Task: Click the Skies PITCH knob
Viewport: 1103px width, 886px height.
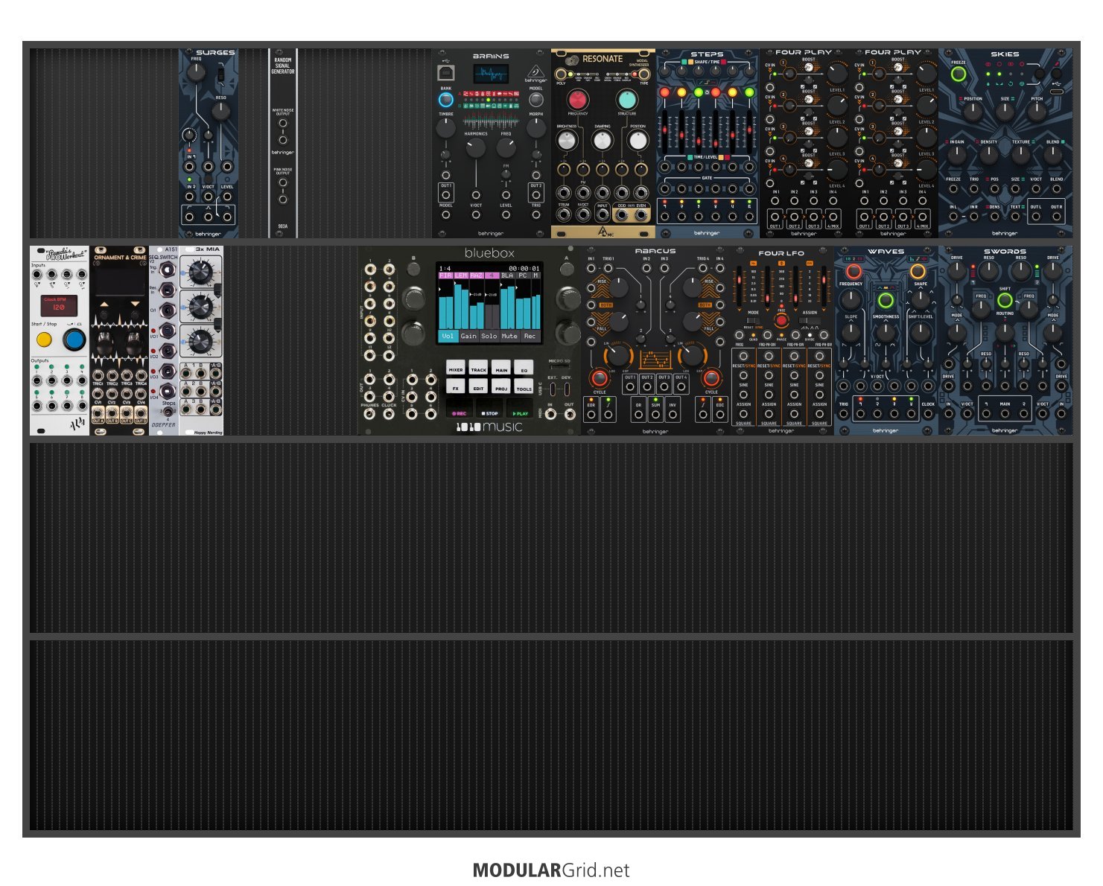Action: [x=1037, y=112]
